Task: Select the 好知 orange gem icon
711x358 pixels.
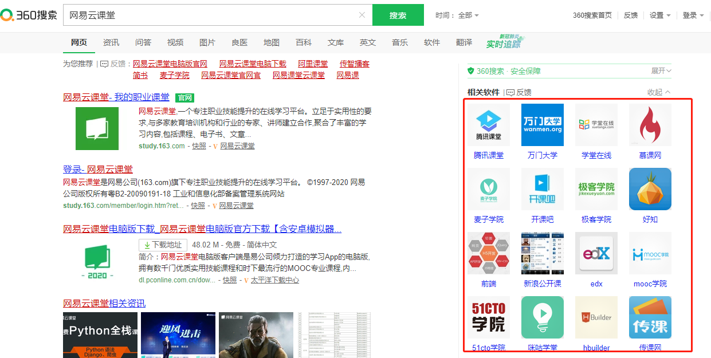Action: tap(650, 189)
